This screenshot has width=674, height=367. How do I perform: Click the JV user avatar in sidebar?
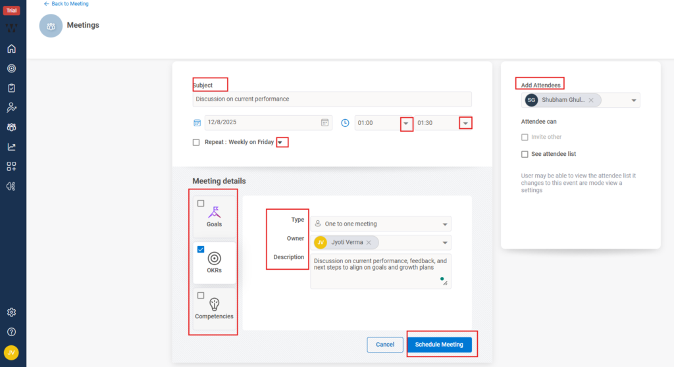click(x=11, y=353)
